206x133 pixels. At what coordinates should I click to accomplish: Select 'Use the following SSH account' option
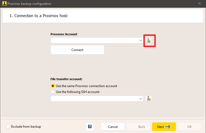53,92
